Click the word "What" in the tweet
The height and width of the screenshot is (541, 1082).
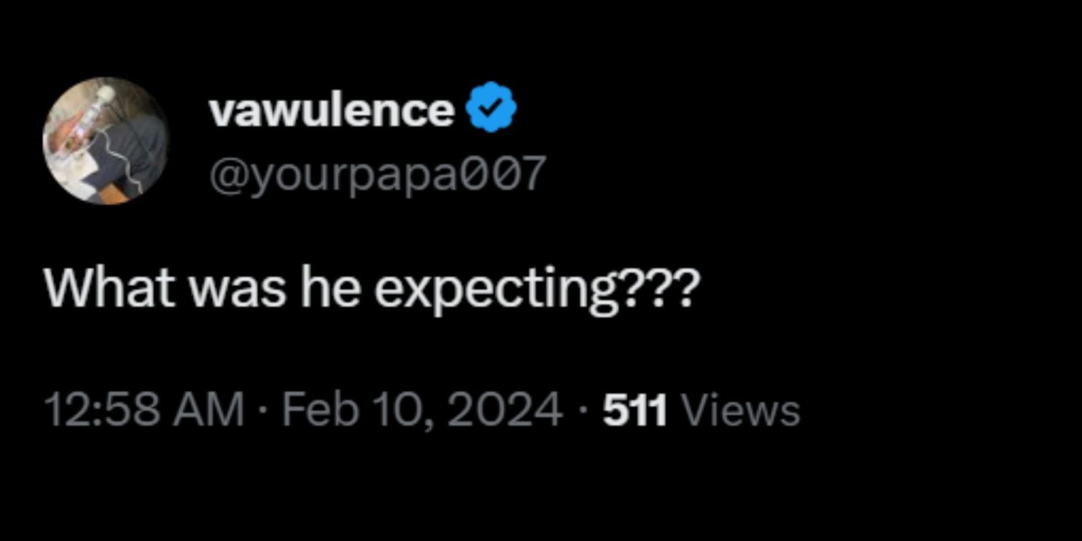point(109,289)
